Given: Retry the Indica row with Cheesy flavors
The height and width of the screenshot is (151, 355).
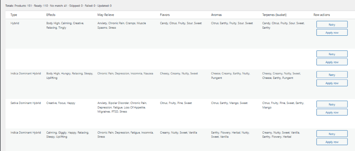Looking at the screenshot, I should pos(332,75).
